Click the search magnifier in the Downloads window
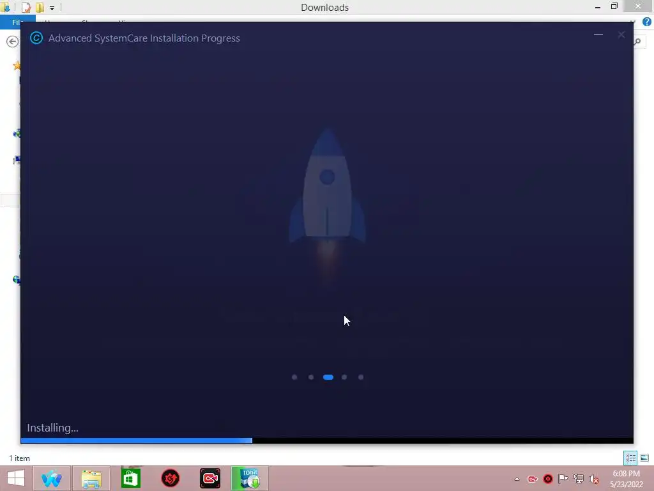Image resolution: width=654 pixels, height=491 pixels. point(638,42)
